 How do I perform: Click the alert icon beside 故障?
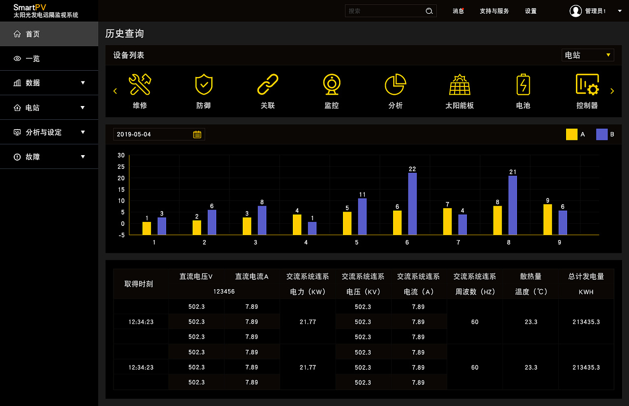pyautogui.click(x=17, y=157)
